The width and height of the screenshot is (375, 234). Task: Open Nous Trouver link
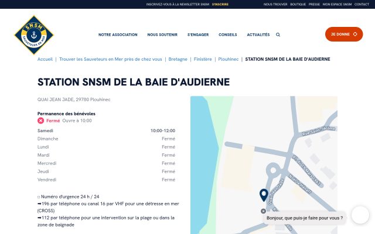pyautogui.click(x=275, y=4)
